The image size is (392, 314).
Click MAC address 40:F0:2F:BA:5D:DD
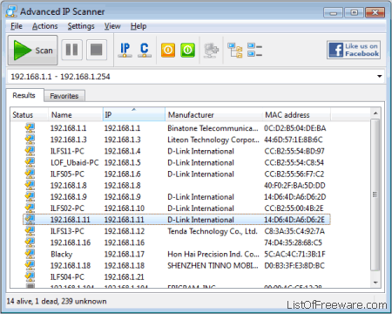point(294,186)
